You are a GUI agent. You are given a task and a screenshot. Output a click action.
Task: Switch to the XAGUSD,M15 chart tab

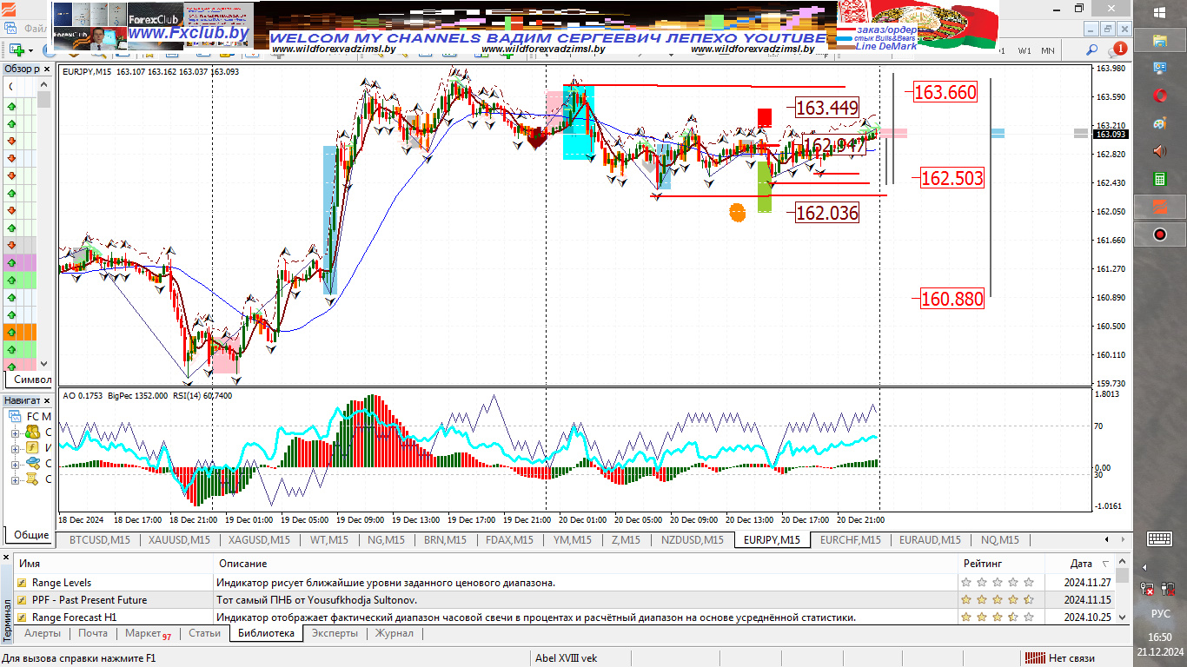tap(259, 540)
